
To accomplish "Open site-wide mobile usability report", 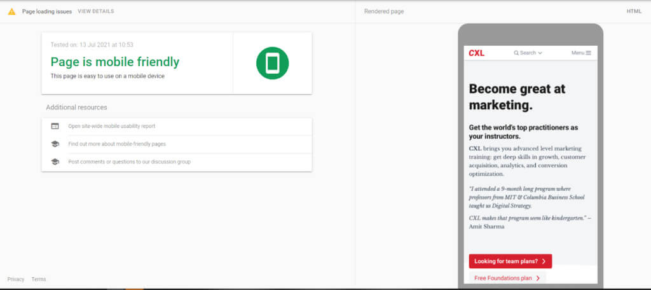I will coord(112,127).
